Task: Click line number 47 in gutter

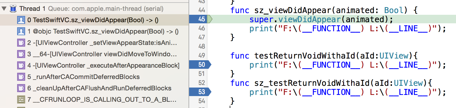Action: (x=202, y=37)
